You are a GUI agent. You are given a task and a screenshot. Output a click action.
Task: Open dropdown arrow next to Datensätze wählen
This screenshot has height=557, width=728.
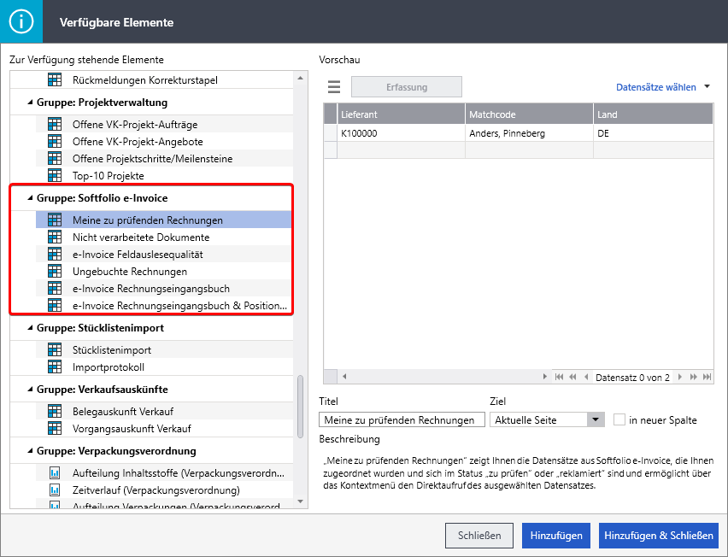[707, 86]
